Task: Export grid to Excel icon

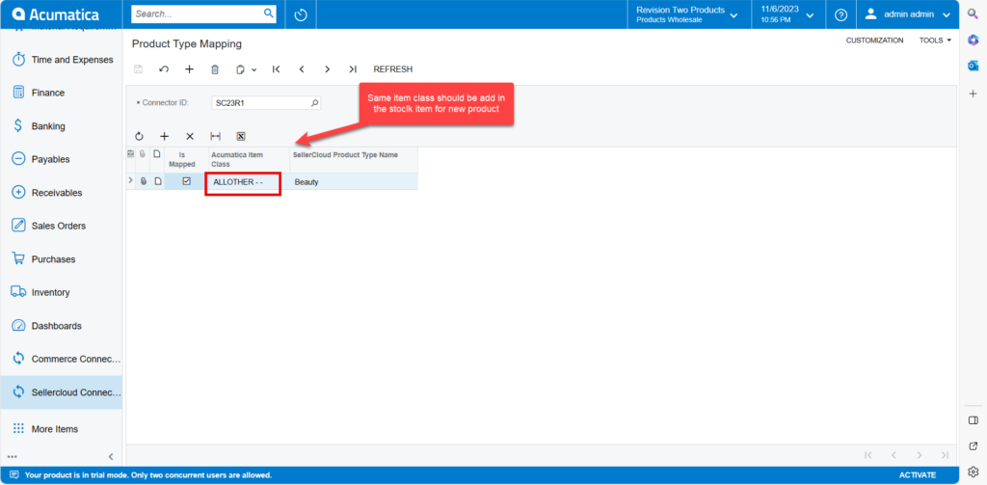Action: click(240, 136)
